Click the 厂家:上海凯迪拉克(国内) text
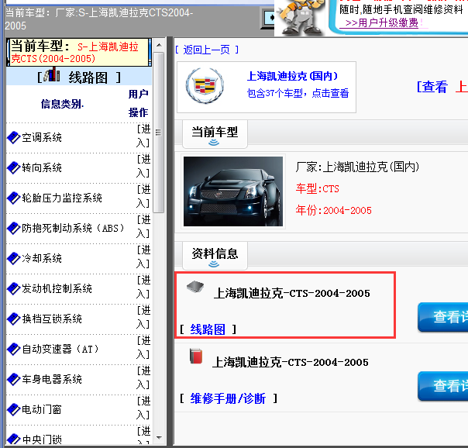This screenshot has width=468, height=448. pyautogui.click(x=357, y=167)
